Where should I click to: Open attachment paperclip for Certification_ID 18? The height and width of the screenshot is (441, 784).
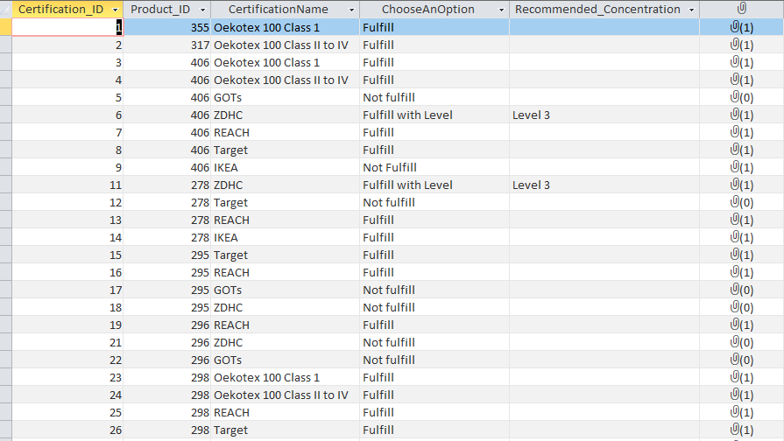click(734, 306)
